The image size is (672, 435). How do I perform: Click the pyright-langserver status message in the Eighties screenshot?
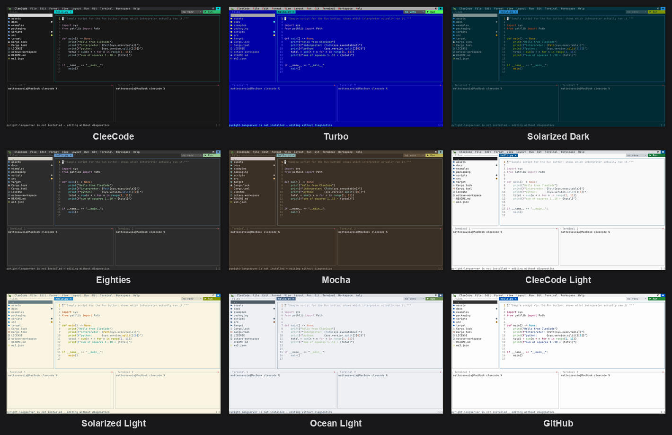58,268
